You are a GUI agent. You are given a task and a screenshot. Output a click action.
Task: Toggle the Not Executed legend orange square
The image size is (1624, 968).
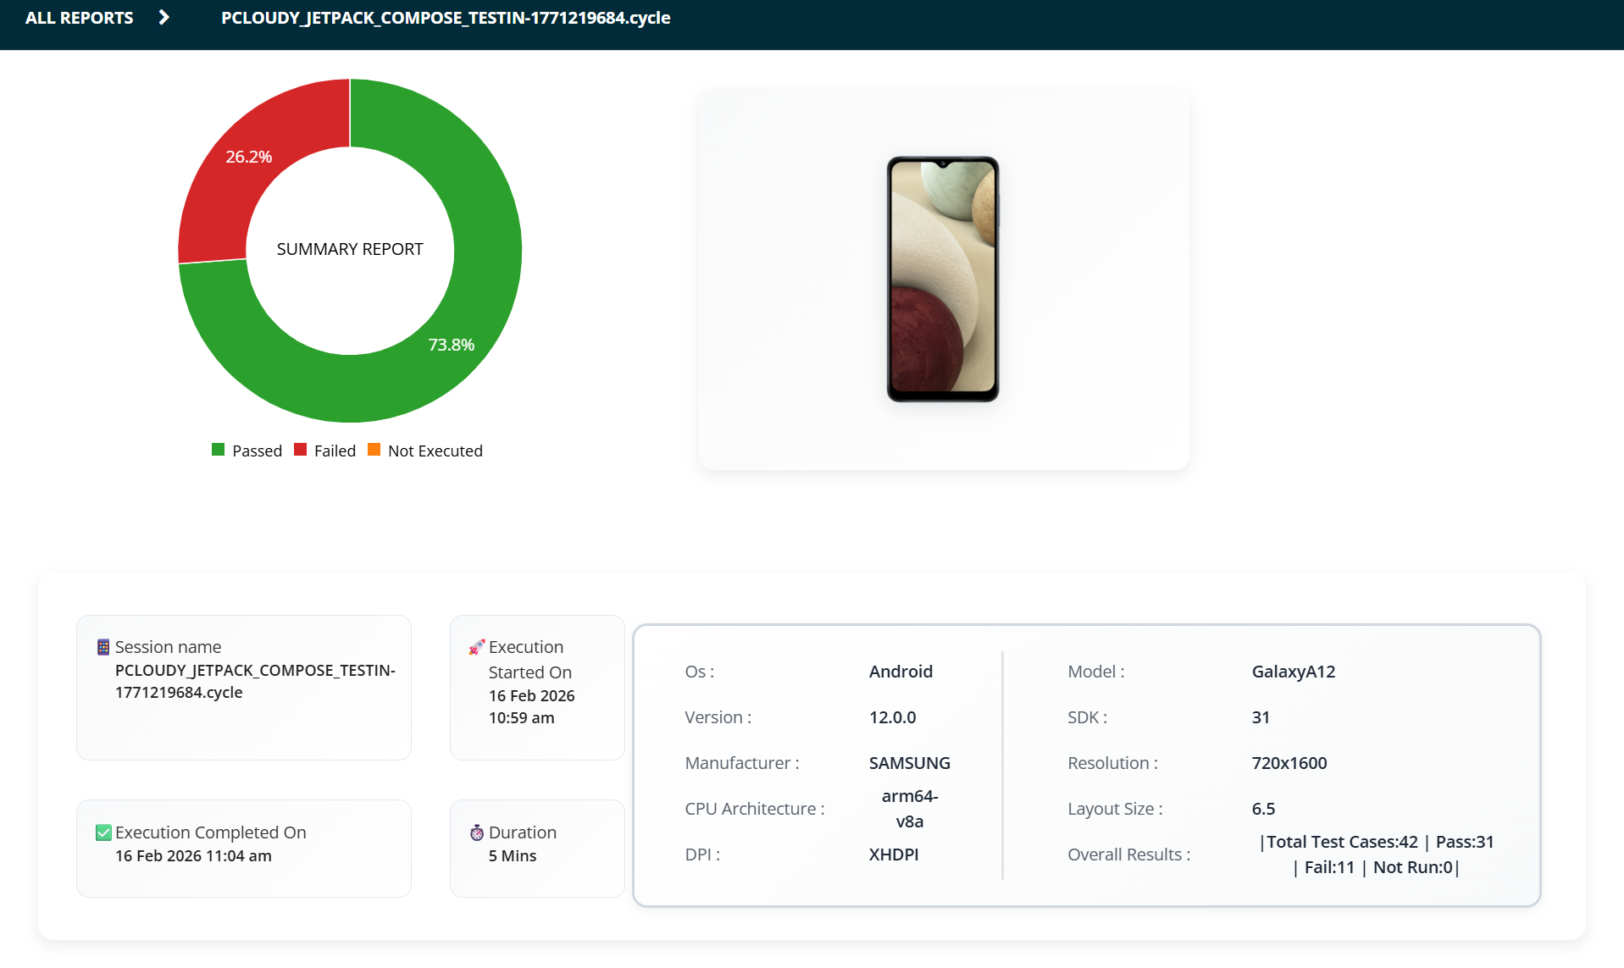(374, 450)
